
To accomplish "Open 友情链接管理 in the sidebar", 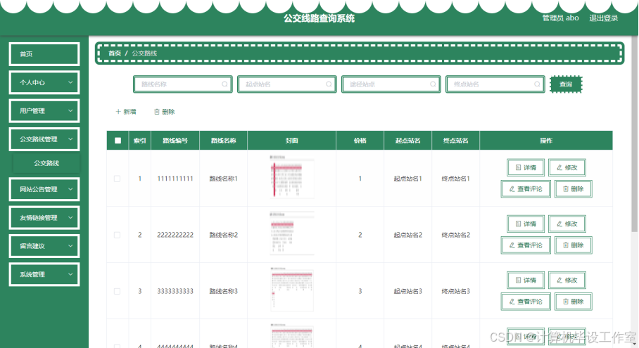I will (44, 218).
